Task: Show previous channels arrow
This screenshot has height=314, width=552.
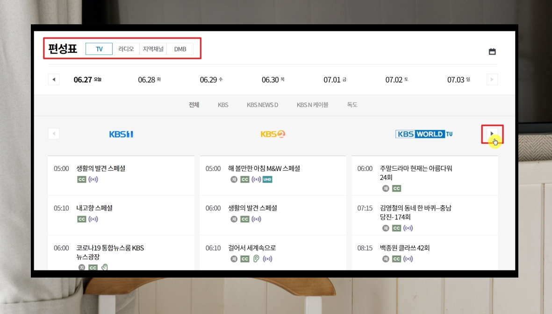Action: tap(54, 134)
